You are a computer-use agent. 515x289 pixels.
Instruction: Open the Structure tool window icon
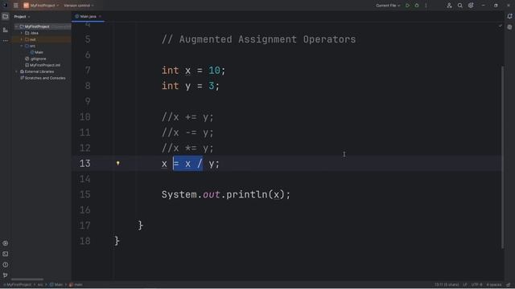point(6,30)
